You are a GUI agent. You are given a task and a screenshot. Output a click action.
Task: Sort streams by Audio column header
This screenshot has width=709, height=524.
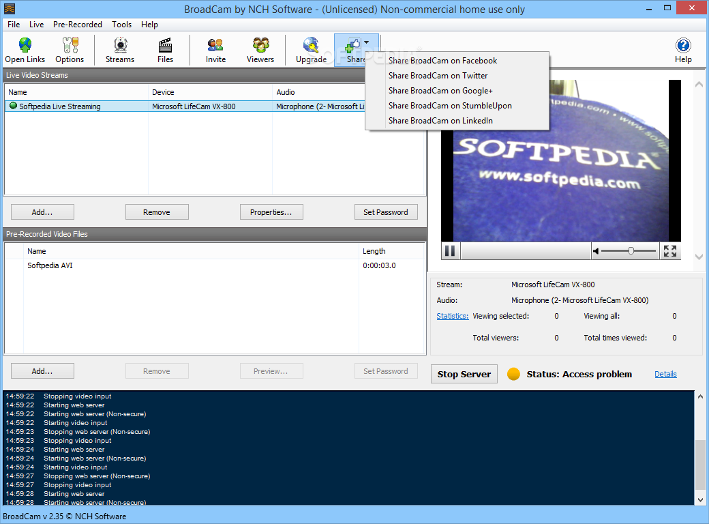point(319,92)
